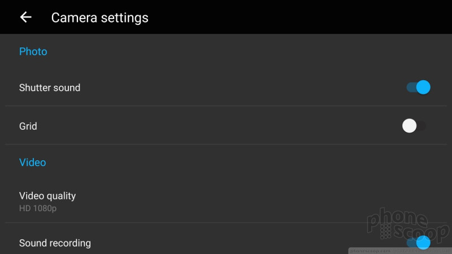Click the divider line below Grid row
Viewport: 452px width, 254px height.
tap(226, 144)
